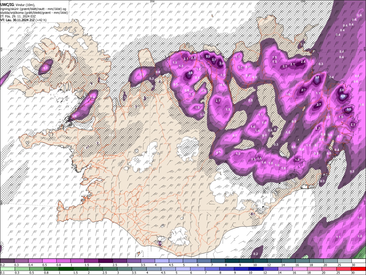Click the pale green 0.1 swatch in lower legend row

[8, 269]
